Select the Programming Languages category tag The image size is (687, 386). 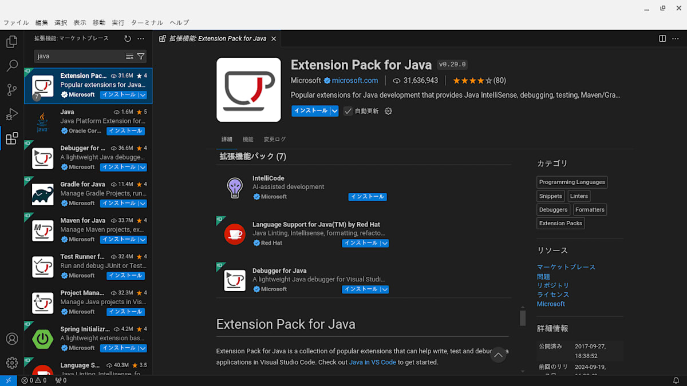point(572,182)
